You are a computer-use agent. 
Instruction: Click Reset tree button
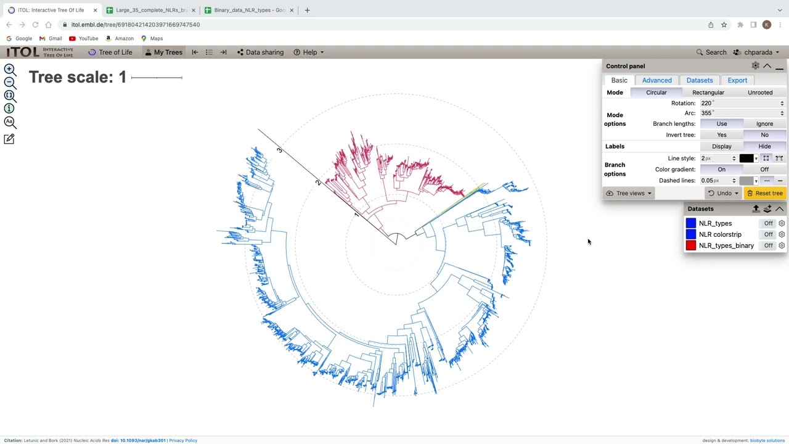(x=764, y=194)
